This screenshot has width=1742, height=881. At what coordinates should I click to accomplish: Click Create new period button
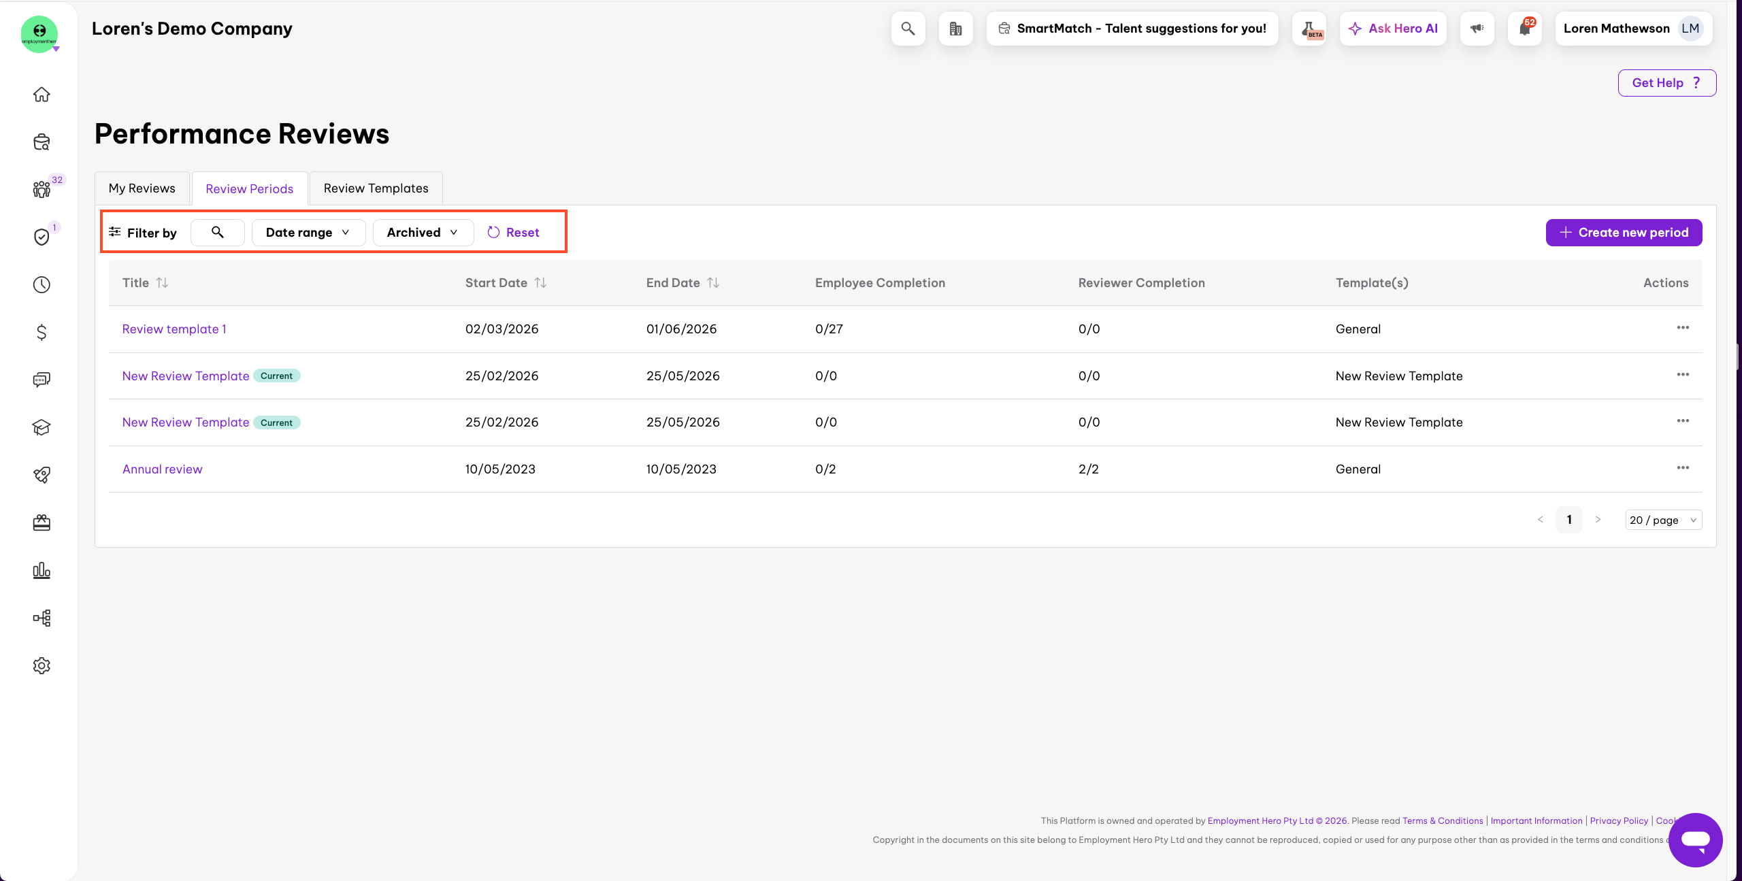[1624, 233]
